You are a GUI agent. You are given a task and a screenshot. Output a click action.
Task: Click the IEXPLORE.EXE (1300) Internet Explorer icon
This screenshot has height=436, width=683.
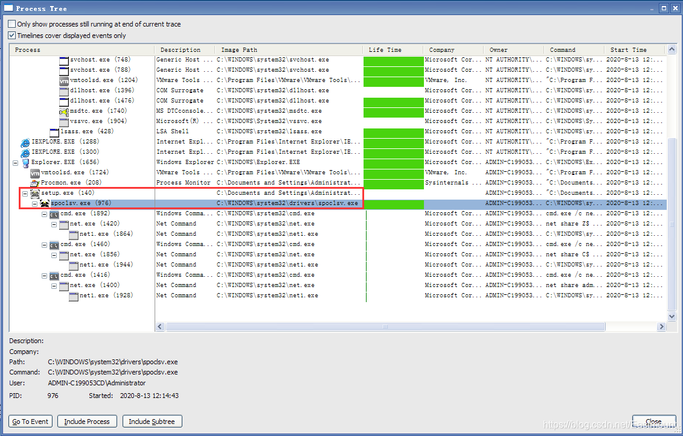[x=25, y=153]
